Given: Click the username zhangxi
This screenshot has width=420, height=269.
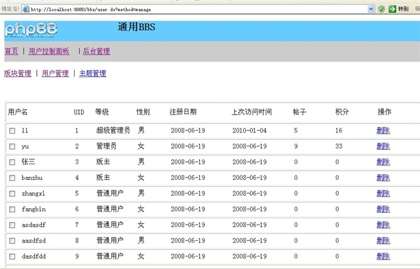Looking at the screenshot, I should 33,194.
